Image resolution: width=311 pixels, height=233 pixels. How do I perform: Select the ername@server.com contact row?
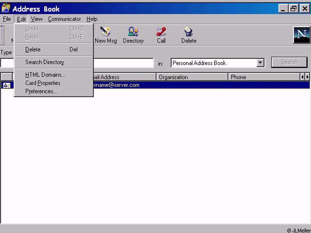click(155, 85)
